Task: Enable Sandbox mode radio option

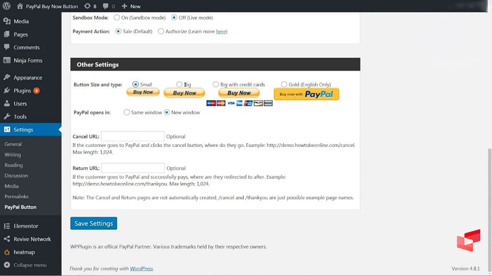Action: pos(117,18)
